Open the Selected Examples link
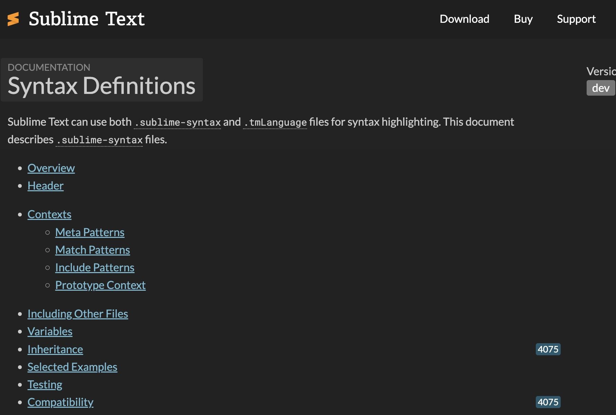This screenshot has height=415, width=616. coord(73,367)
